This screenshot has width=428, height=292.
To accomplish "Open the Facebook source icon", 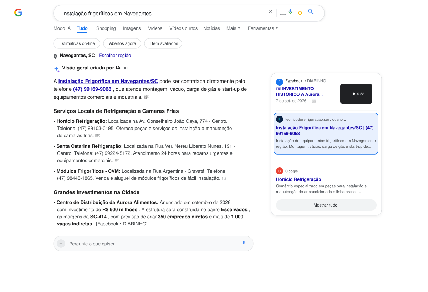I will click(280, 82).
